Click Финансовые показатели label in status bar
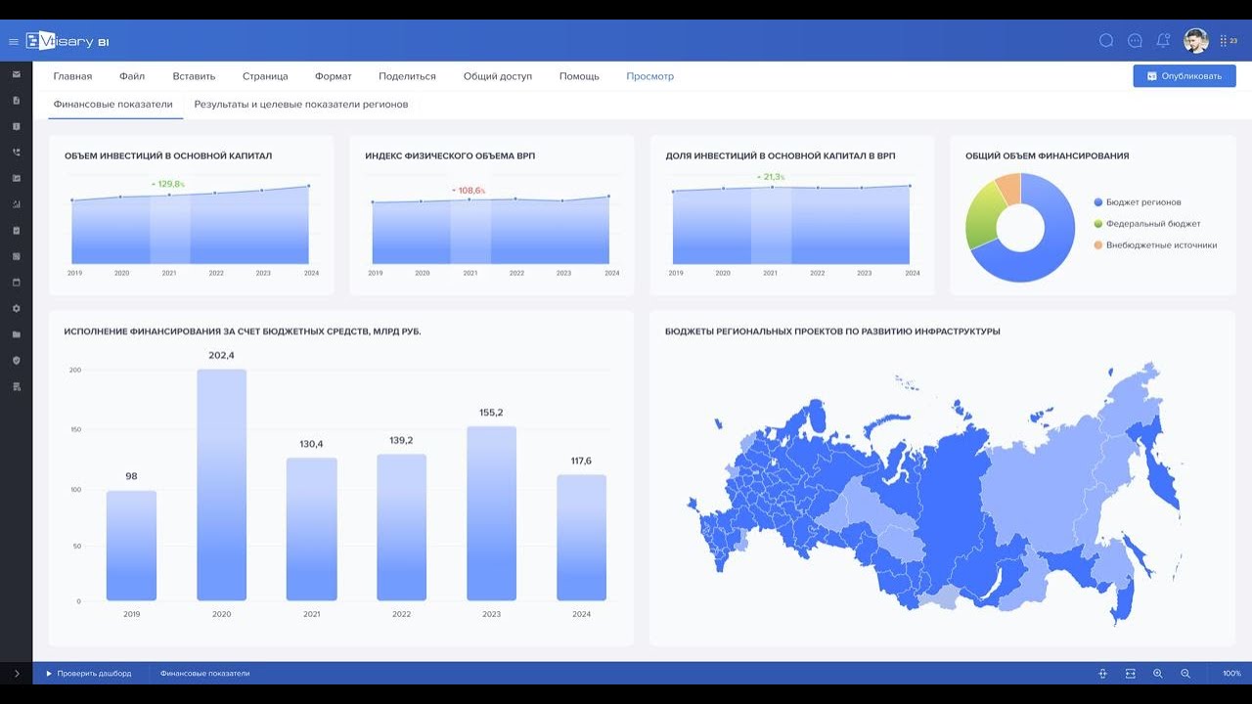 coord(204,674)
